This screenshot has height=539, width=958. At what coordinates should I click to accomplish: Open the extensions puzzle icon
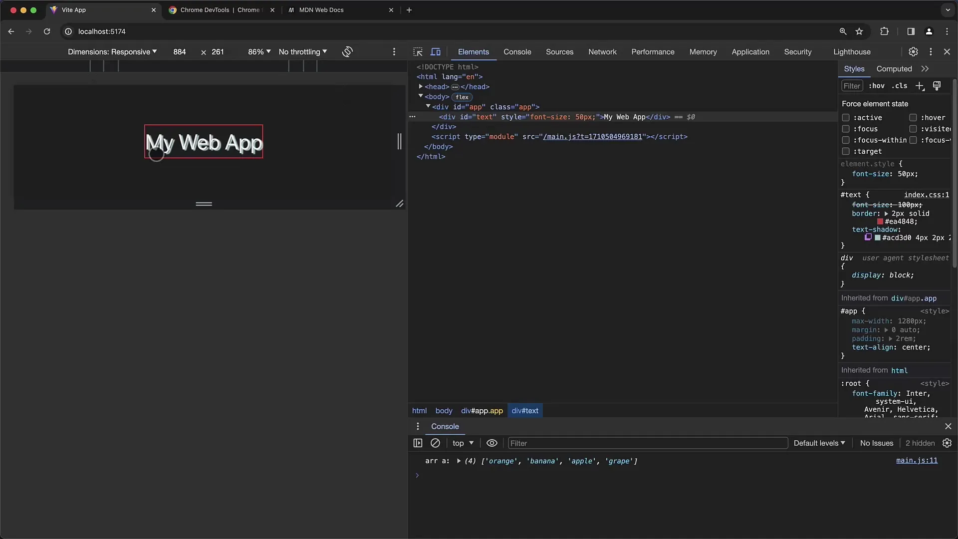(x=884, y=31)
